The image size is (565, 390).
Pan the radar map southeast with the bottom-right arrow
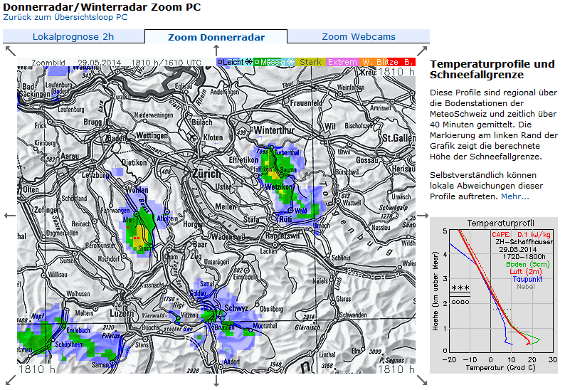point(422,380)
